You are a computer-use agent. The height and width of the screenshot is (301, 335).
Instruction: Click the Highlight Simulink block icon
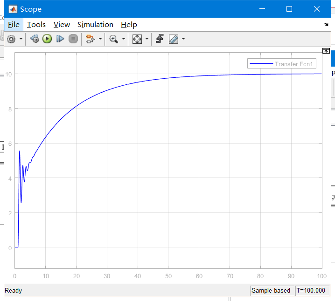(x=90, y=39)
